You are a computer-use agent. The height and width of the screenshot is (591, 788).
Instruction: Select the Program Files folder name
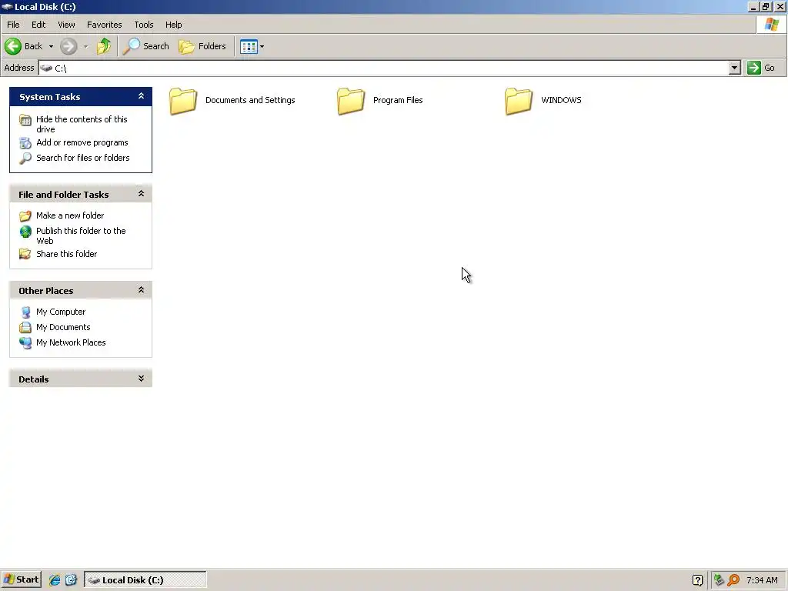pyautogui.click(x=398, y=101)
